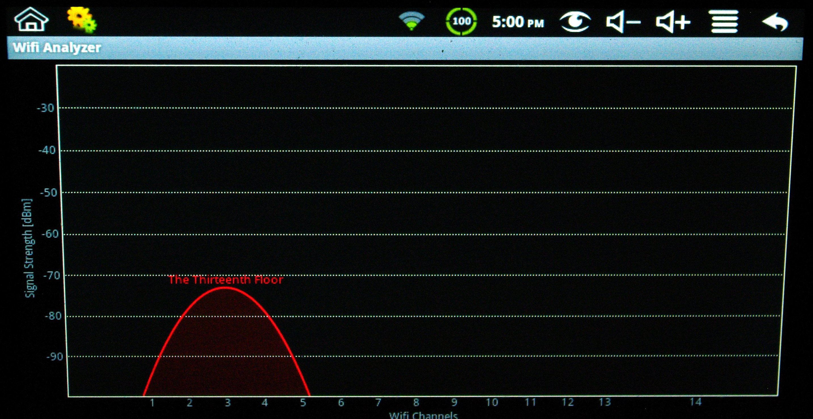Tap channel 6 on the axis

341,403
